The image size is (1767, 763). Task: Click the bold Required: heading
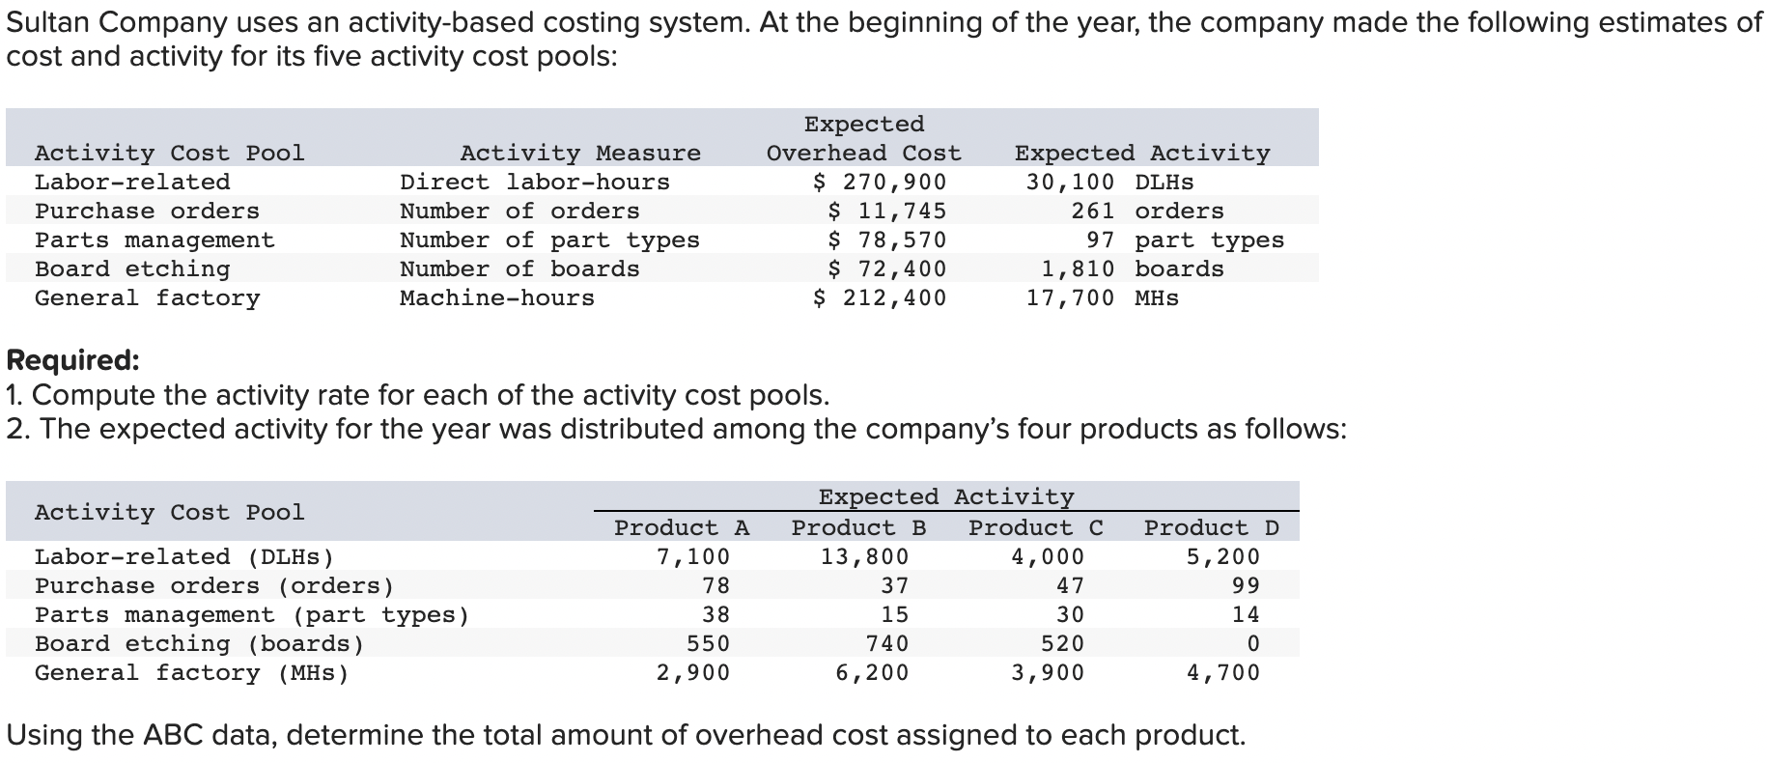72,360
